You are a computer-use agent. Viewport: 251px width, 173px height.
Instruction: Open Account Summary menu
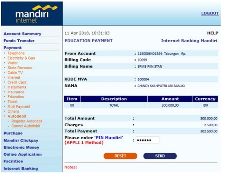pyautogui.click(x=22, y=34)
